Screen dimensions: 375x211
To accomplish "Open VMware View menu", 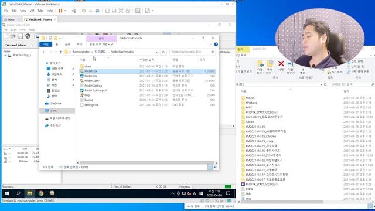I will 23,11.
